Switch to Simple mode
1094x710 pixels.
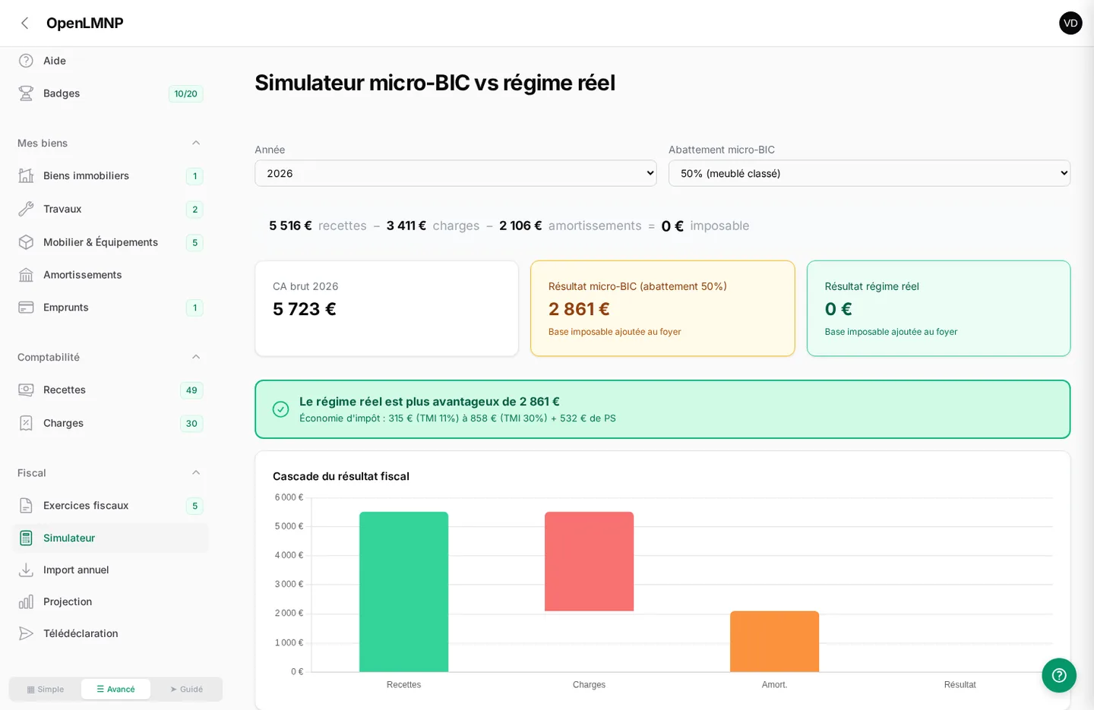pos(46,689)
